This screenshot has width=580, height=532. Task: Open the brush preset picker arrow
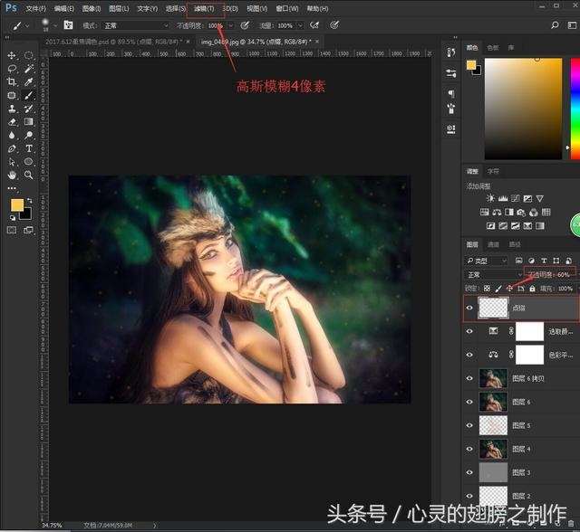[55, 25]
